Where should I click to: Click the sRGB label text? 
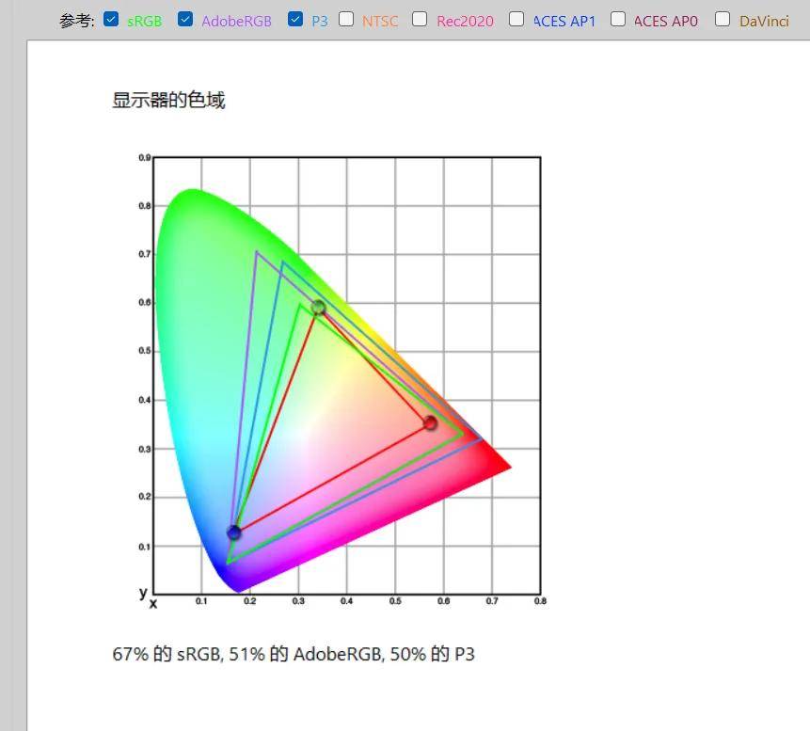144,22
